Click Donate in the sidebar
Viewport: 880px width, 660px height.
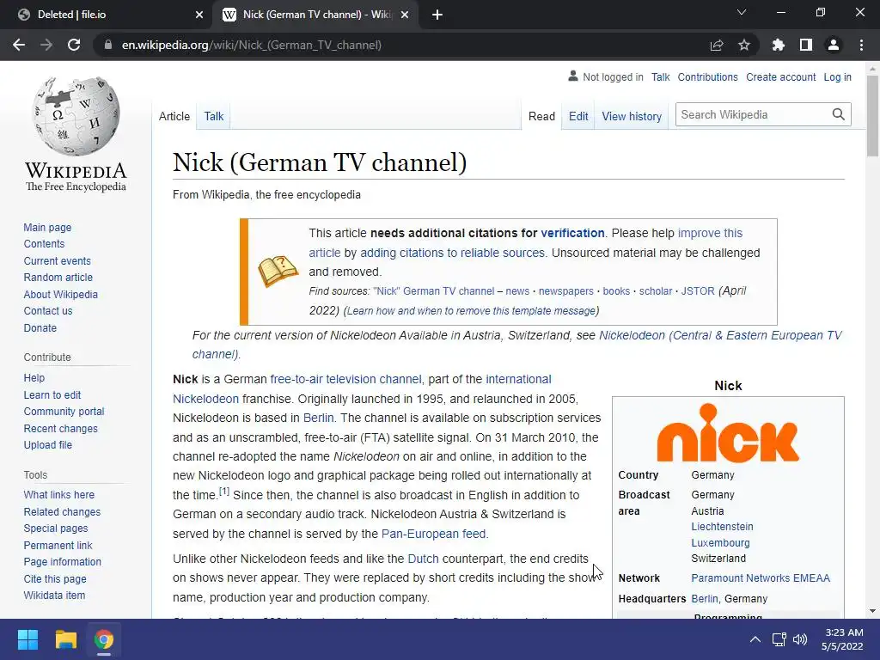click(40, 327)
